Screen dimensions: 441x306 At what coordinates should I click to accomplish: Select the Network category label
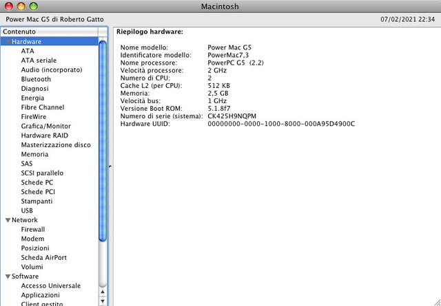tap(25, 220)
